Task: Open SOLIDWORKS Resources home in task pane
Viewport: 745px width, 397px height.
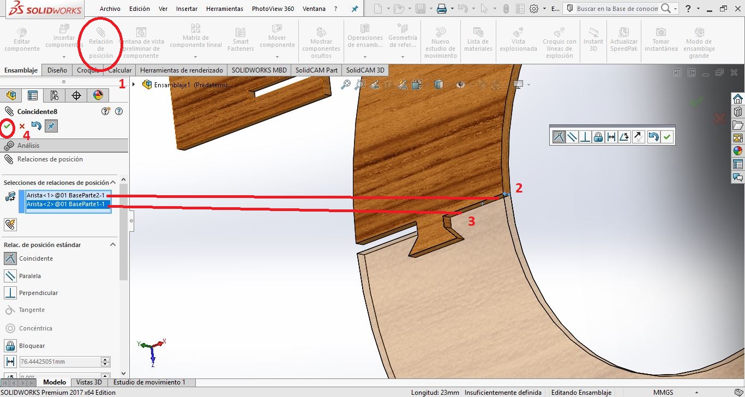Action: click(x=738, y=99)
